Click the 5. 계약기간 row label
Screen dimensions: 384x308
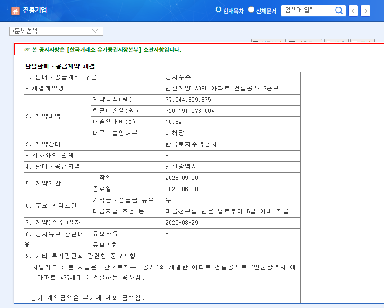click(43, 184)
